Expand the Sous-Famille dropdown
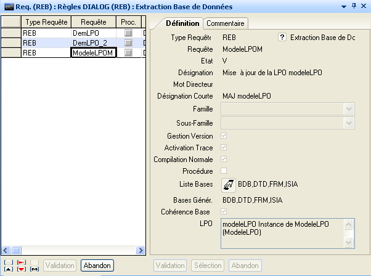Screen dimensions: 371x276 [349, 123]
